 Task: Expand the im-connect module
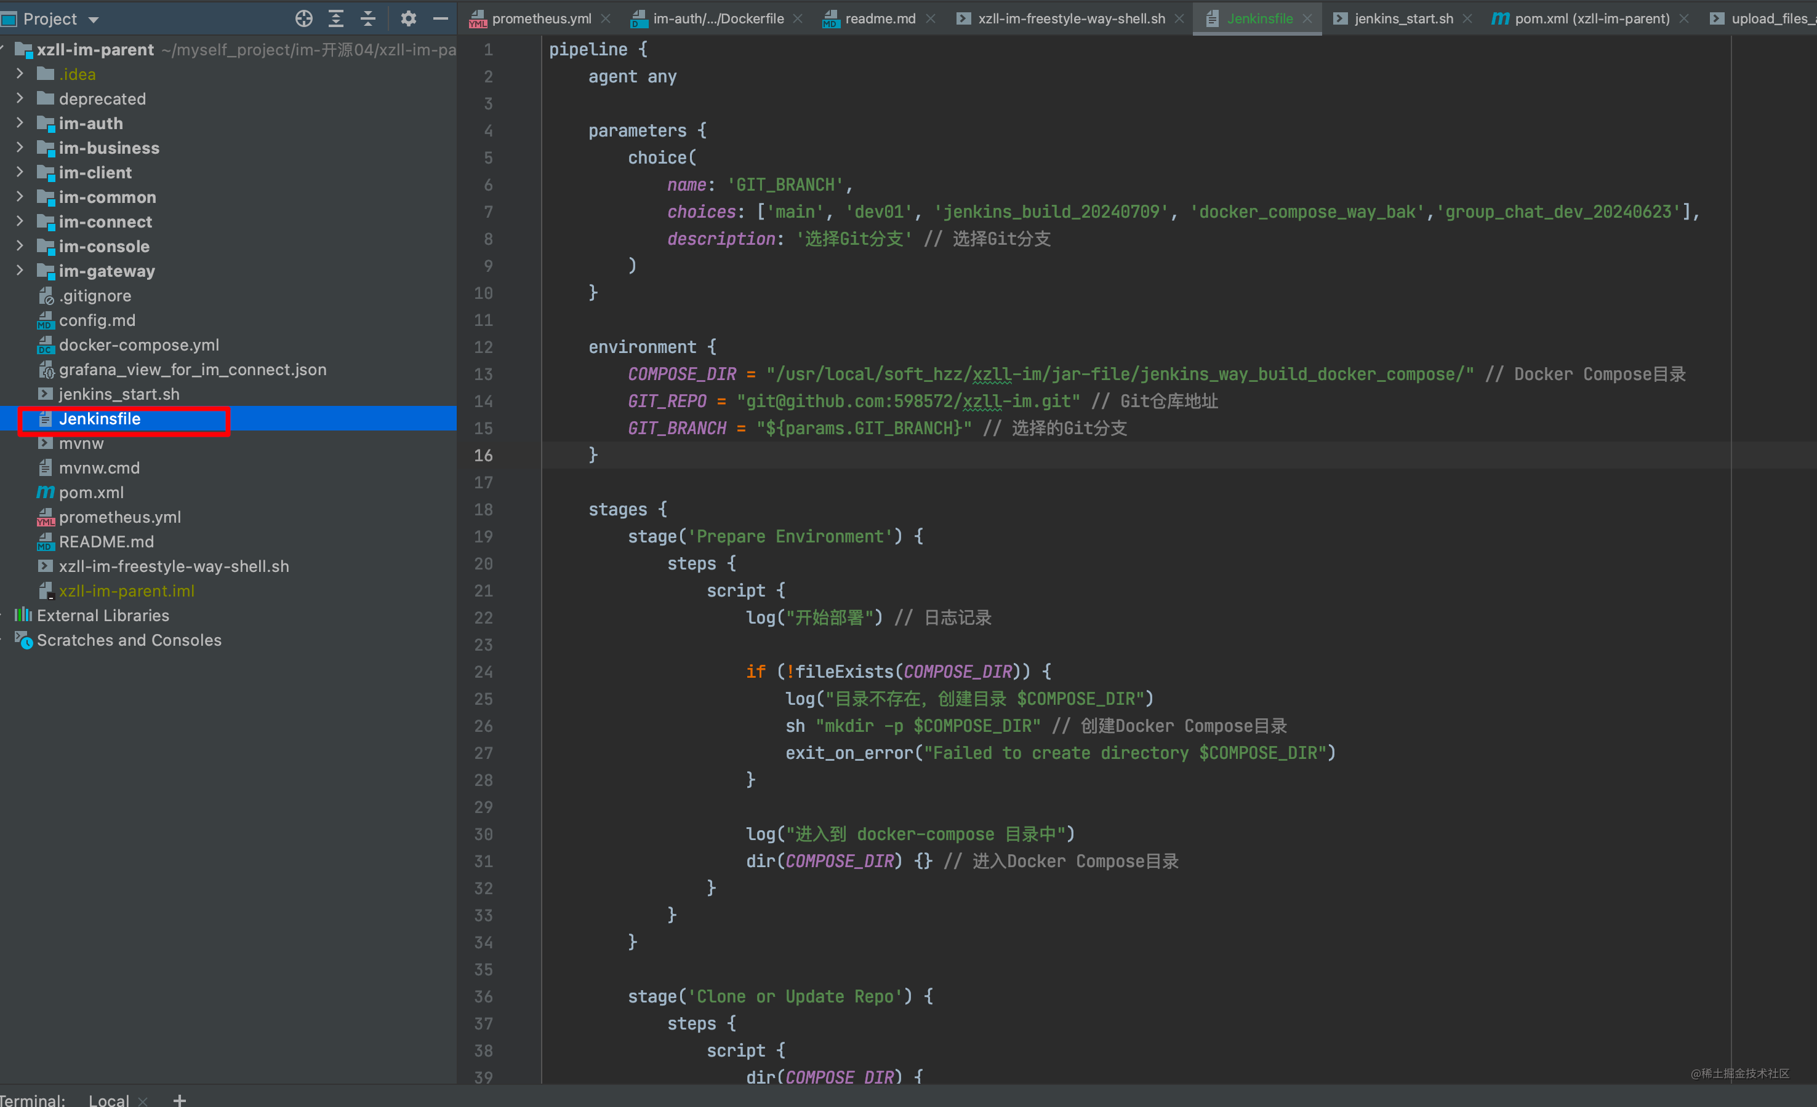pyautogui.click(x=20, y=221)
